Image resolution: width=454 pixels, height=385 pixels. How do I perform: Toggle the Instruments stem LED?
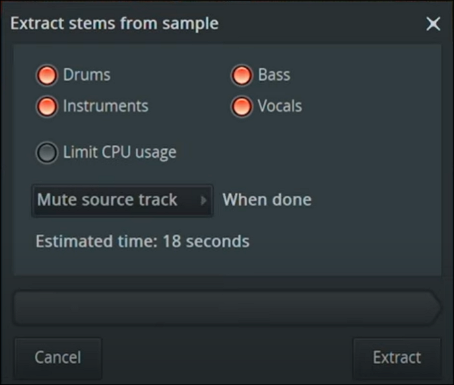[47, 106]
